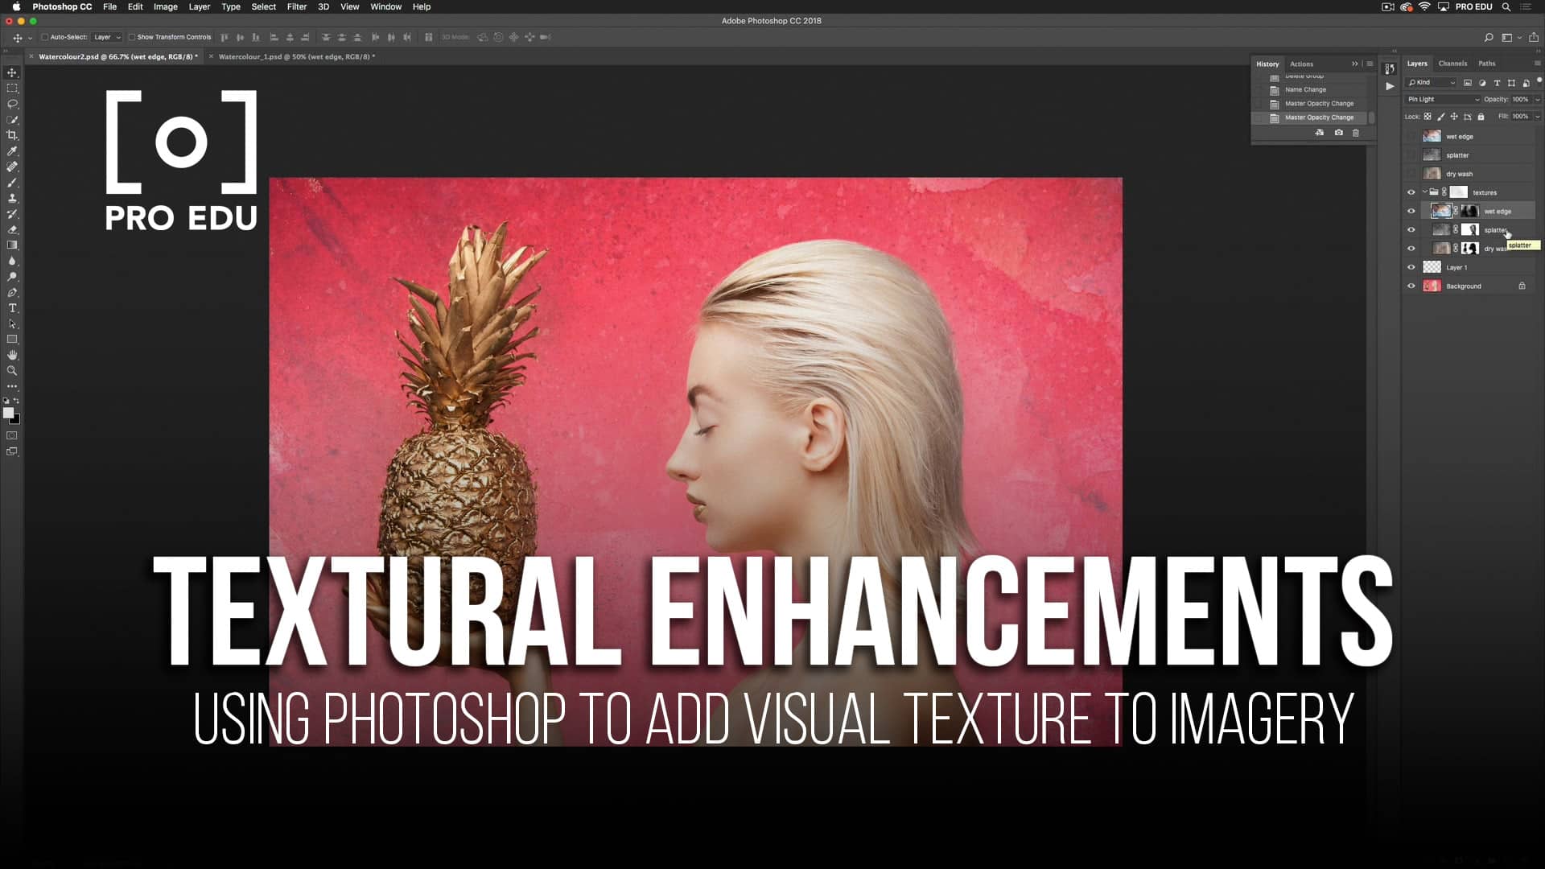Select the Move tool

[x=12, y=72]
